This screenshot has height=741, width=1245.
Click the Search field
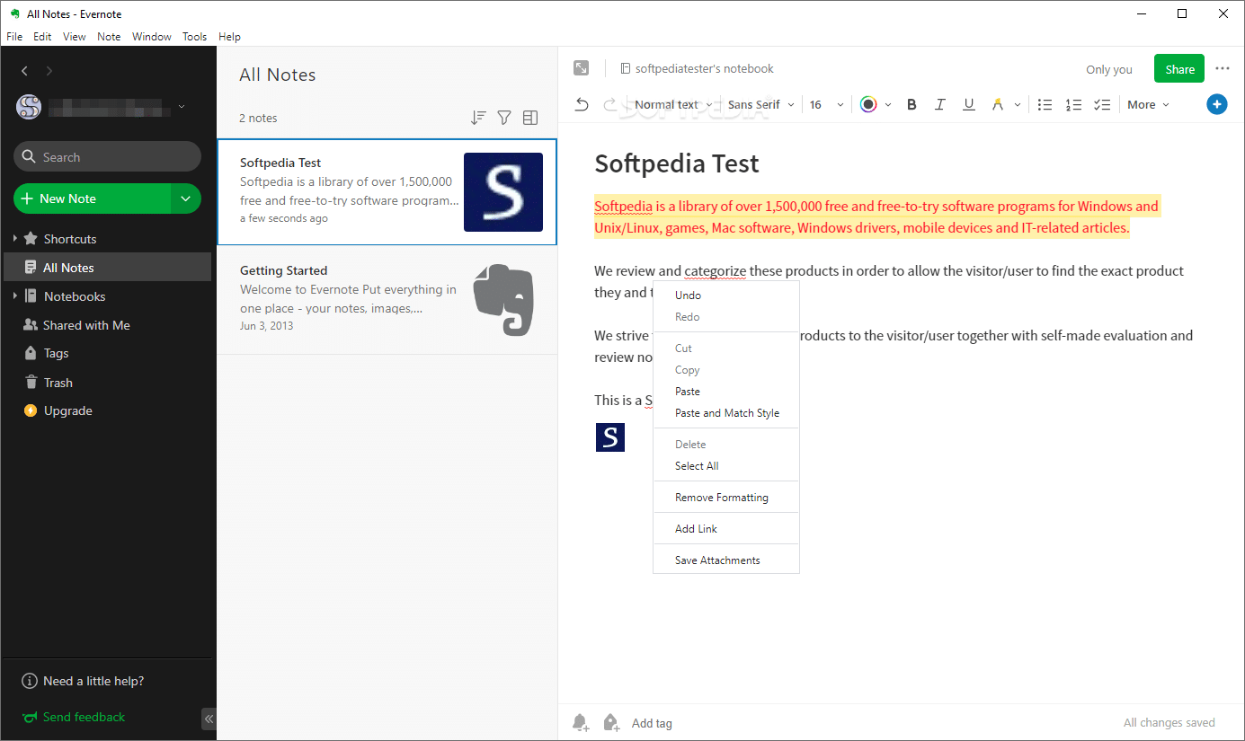tap(108, 156)
